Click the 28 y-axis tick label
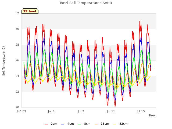The width and height of the screenshot is (172, 129). point(17,45)
